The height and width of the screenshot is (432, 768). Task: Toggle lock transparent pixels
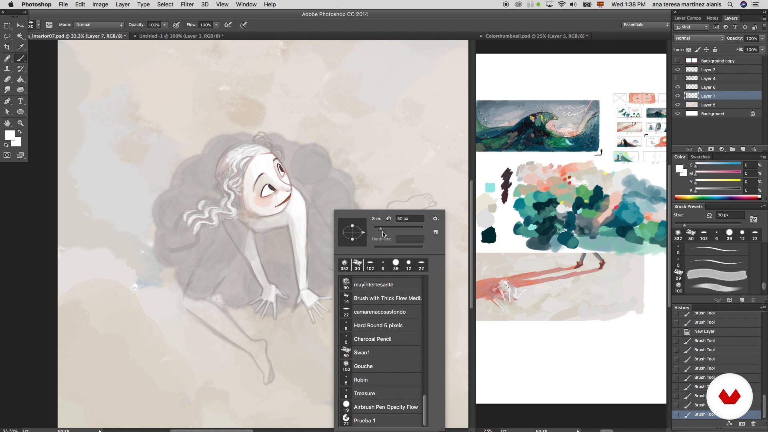pos(688,50)
